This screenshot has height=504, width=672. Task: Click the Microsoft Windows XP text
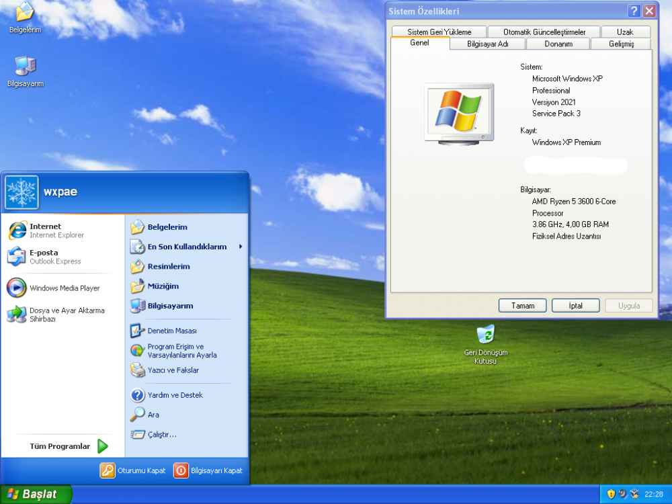(x=567, y=79)
